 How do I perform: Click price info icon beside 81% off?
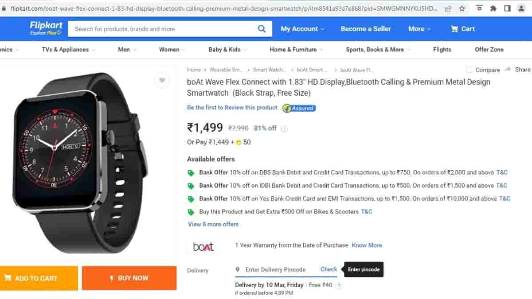284,129
